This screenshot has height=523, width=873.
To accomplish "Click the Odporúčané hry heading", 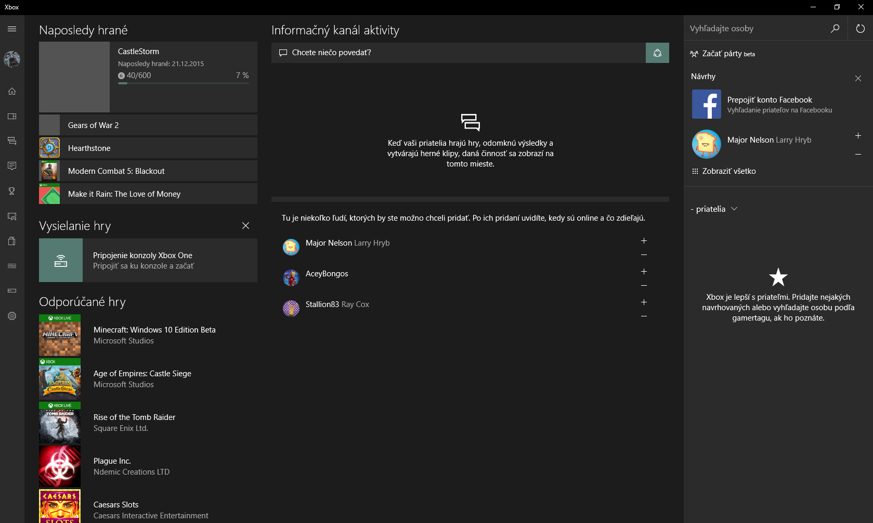I will [82, 302].
